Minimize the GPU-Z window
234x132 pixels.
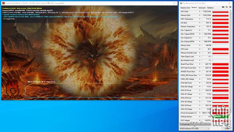click(217, 3)
